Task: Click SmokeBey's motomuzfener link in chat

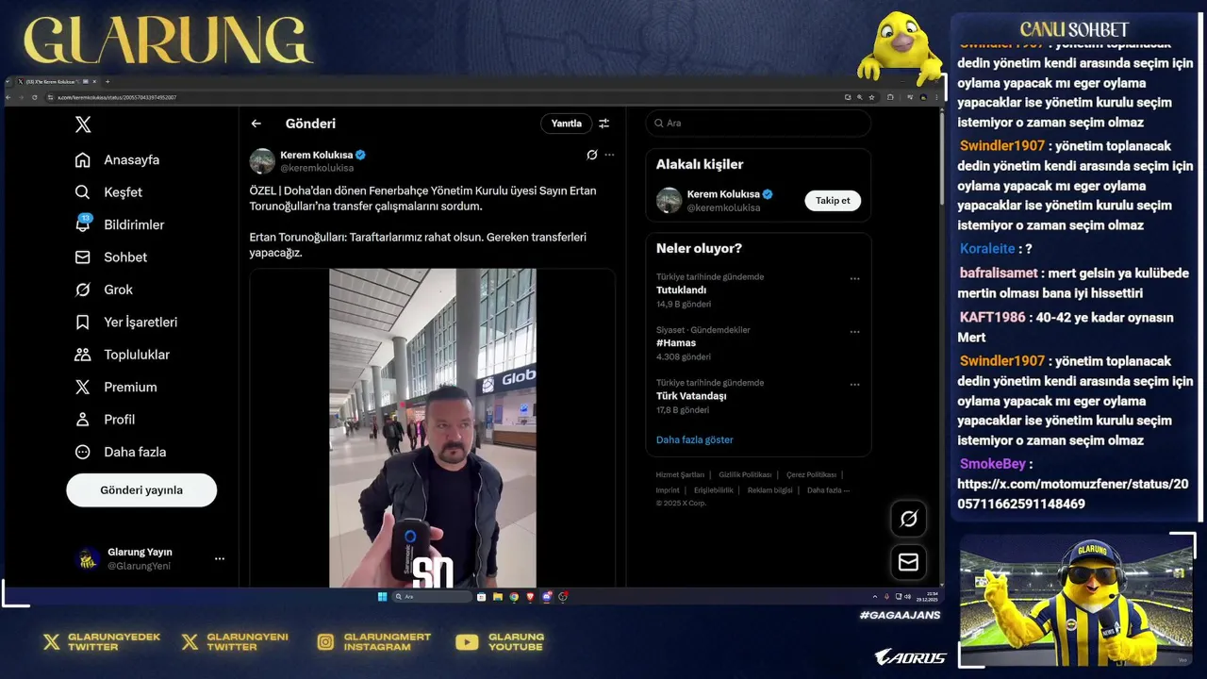Action: click(1073, 493)
